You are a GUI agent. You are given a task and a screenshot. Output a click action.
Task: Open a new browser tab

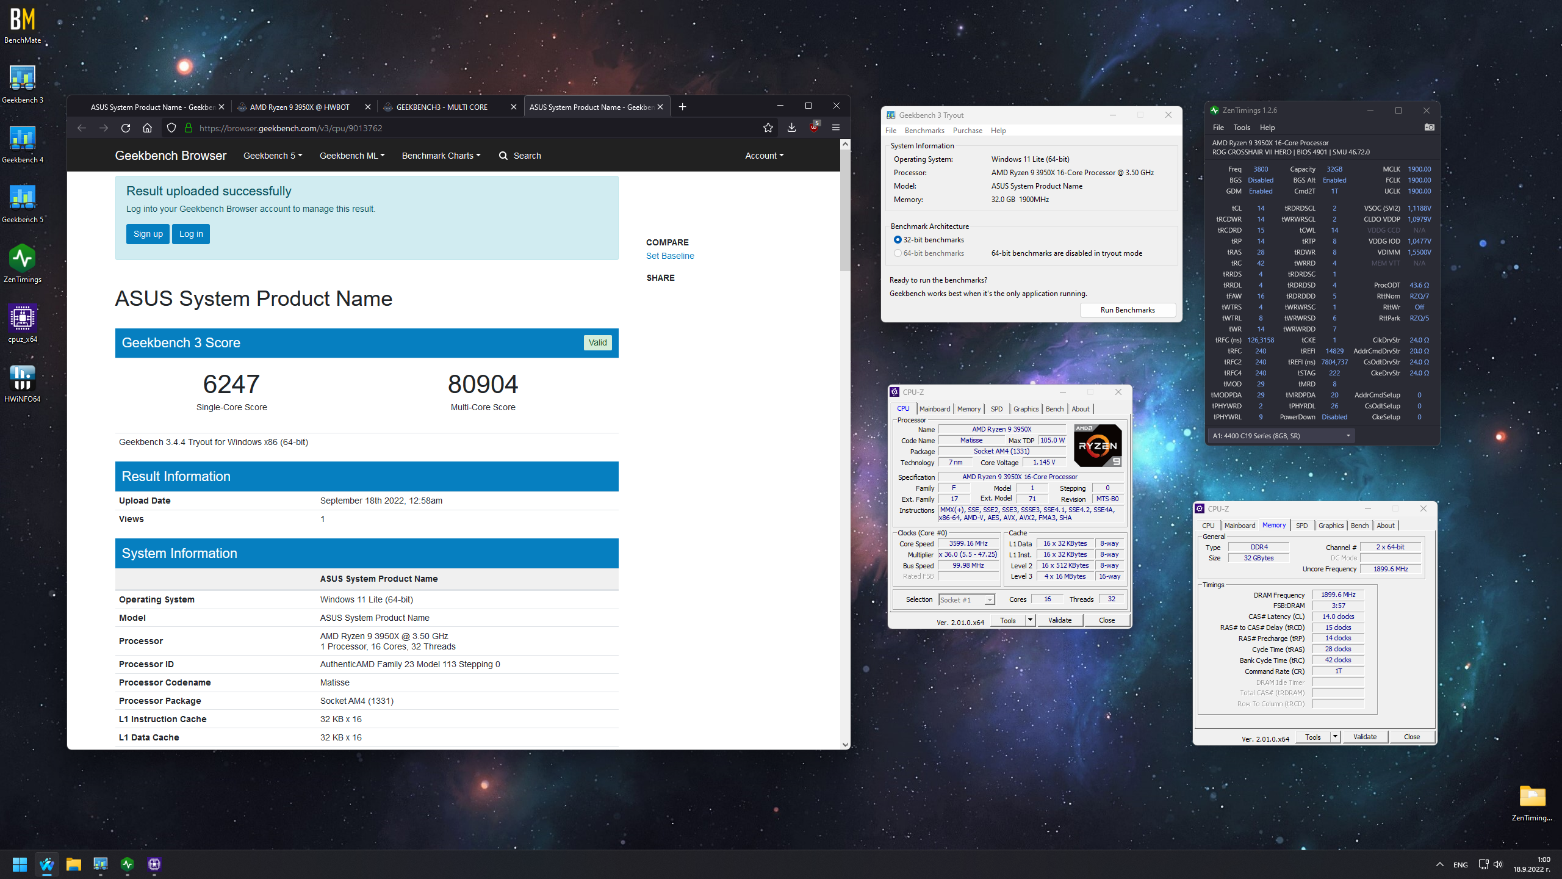(x=682, y=107)
